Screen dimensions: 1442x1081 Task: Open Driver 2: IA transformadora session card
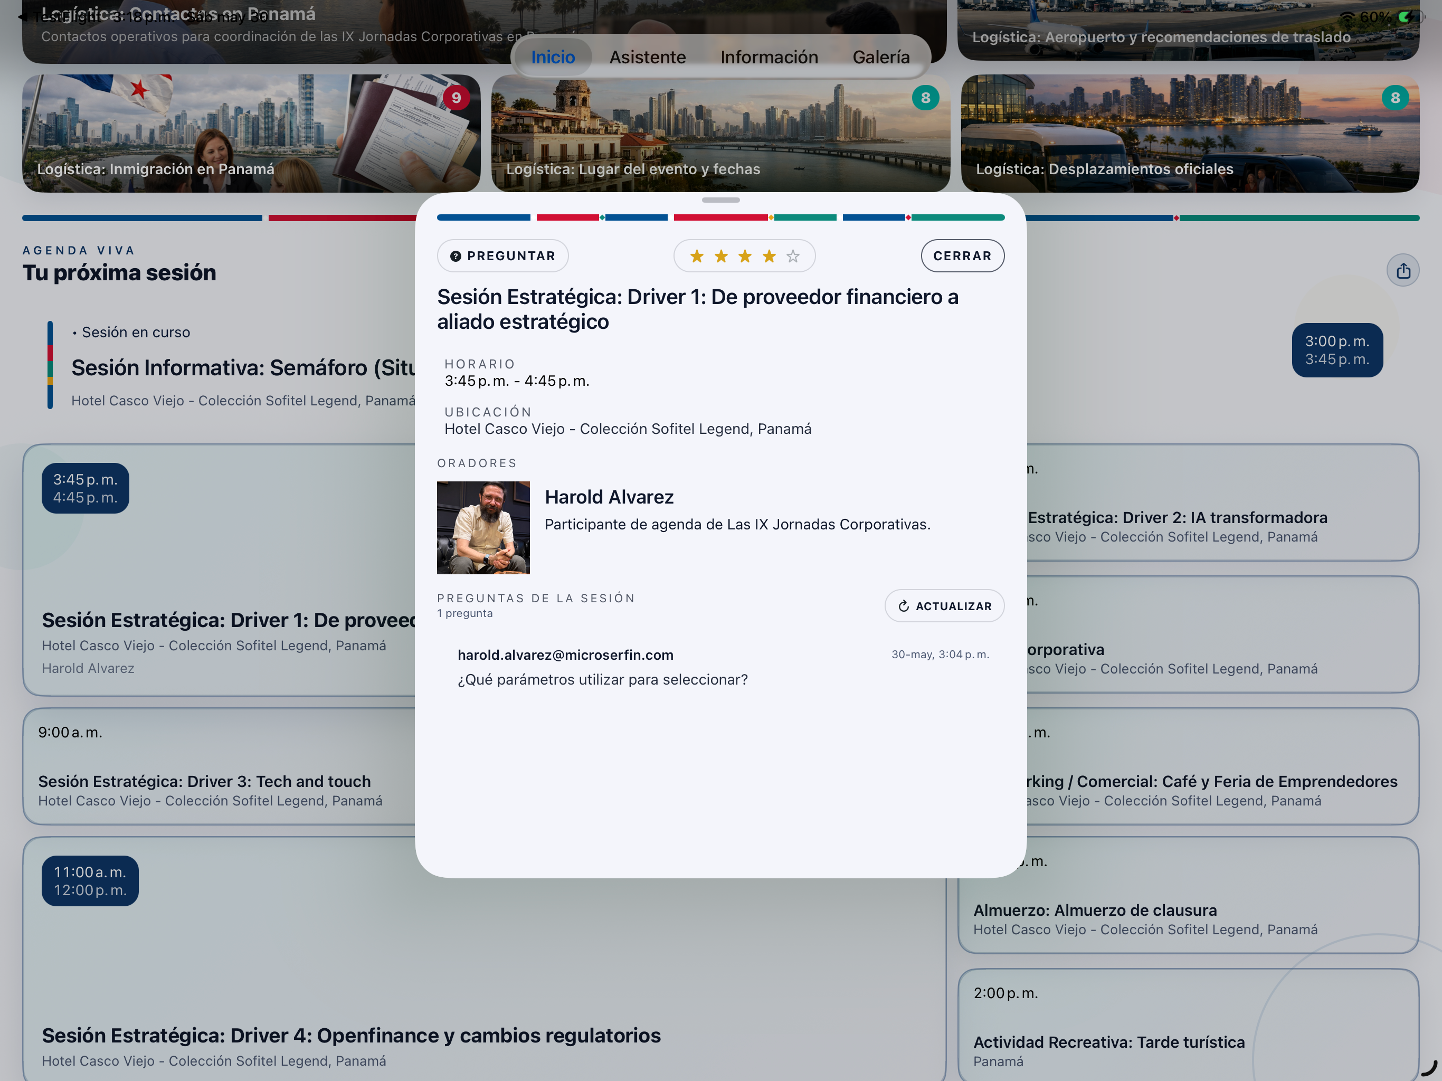[1223, 502]
